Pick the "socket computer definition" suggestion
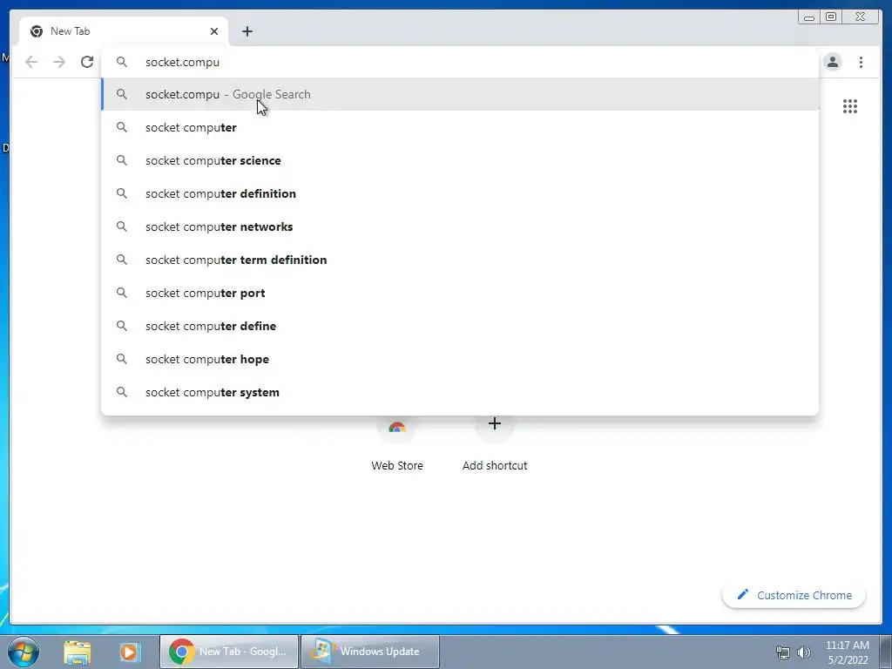 pos(460,193)
